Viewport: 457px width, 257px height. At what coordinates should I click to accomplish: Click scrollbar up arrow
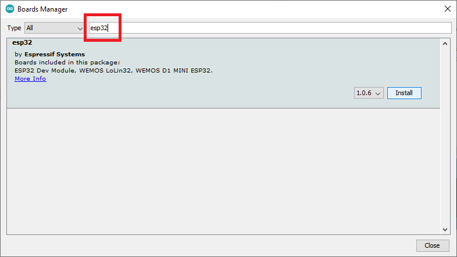(445, 44)
